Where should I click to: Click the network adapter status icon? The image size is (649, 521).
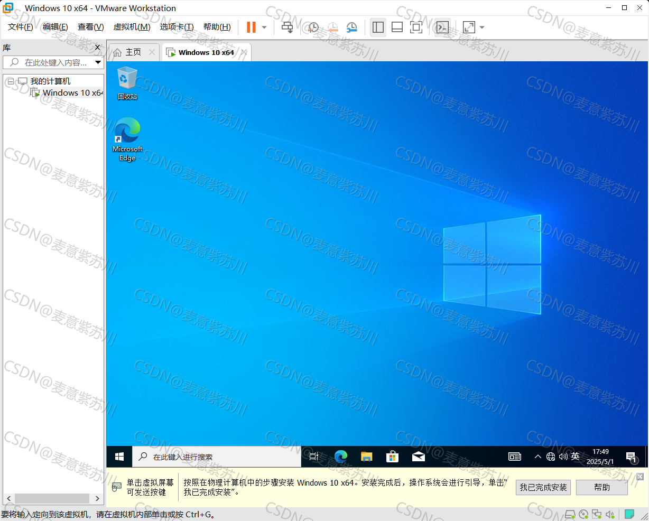[x=597, y=514]
